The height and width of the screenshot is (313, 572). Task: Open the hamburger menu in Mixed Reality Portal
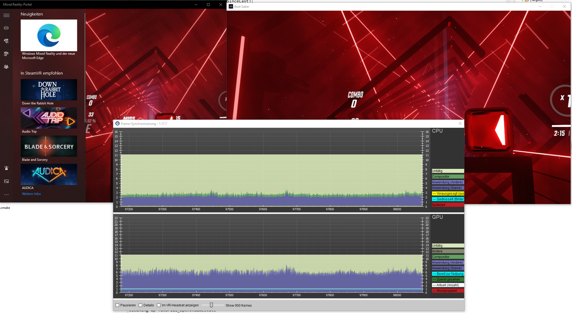pos(6,15)
